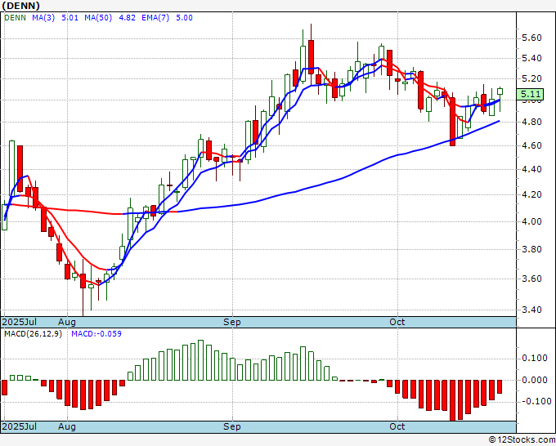
Task: Click the deepest red MACD bar in October
Action: (x=452, y=400)
